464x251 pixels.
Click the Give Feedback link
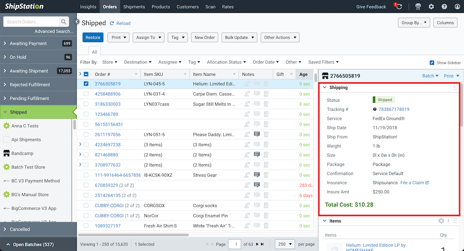click(x=371, y=6)
